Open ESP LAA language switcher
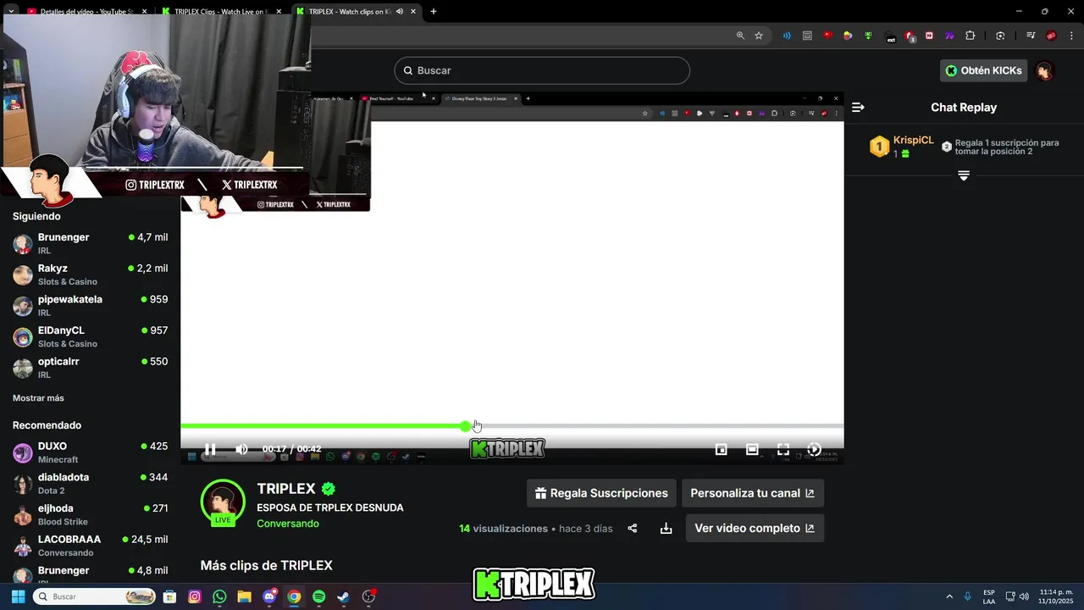 coord(989,596)
